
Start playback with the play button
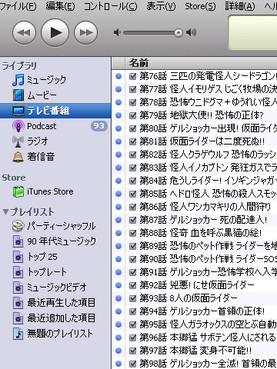pos(55,32)
